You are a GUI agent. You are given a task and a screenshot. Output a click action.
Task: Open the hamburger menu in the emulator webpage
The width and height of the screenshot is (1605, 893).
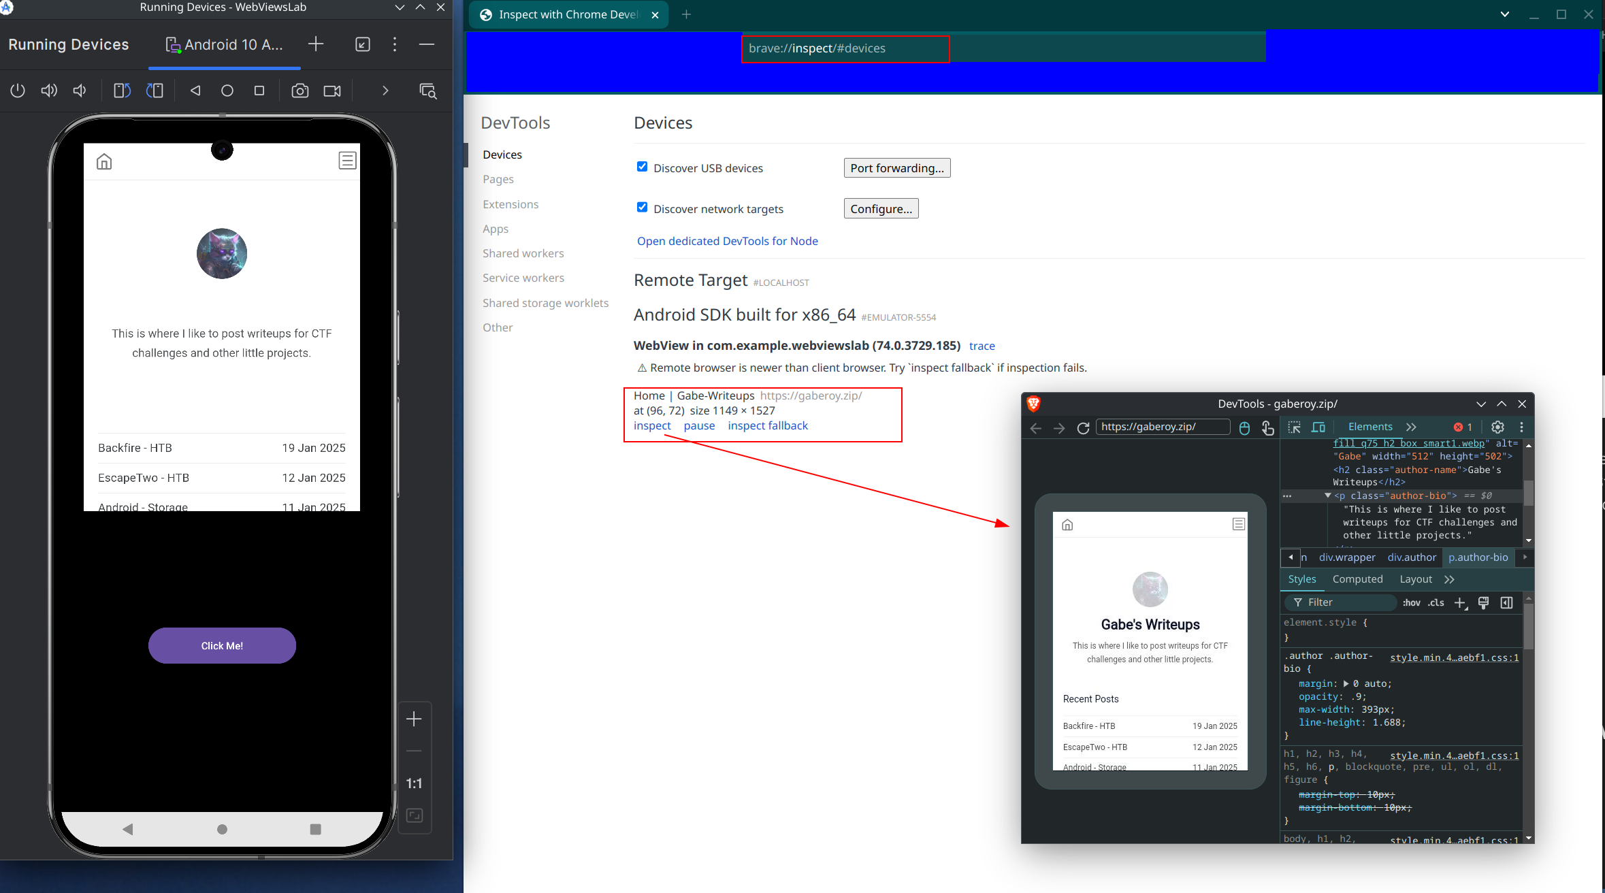coord(347,161)
